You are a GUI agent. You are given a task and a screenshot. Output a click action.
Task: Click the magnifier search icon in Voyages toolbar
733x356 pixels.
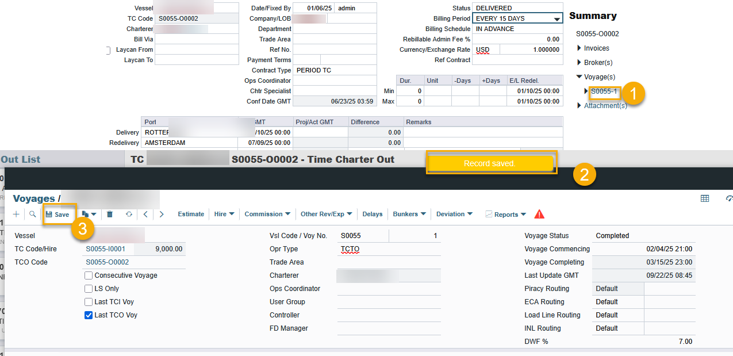point(33,214)
